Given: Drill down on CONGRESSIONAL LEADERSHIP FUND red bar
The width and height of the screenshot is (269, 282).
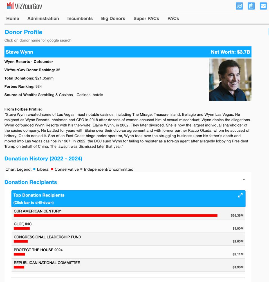Looking at the screenshot, I should pyautogui.click(x=21, y=241).
